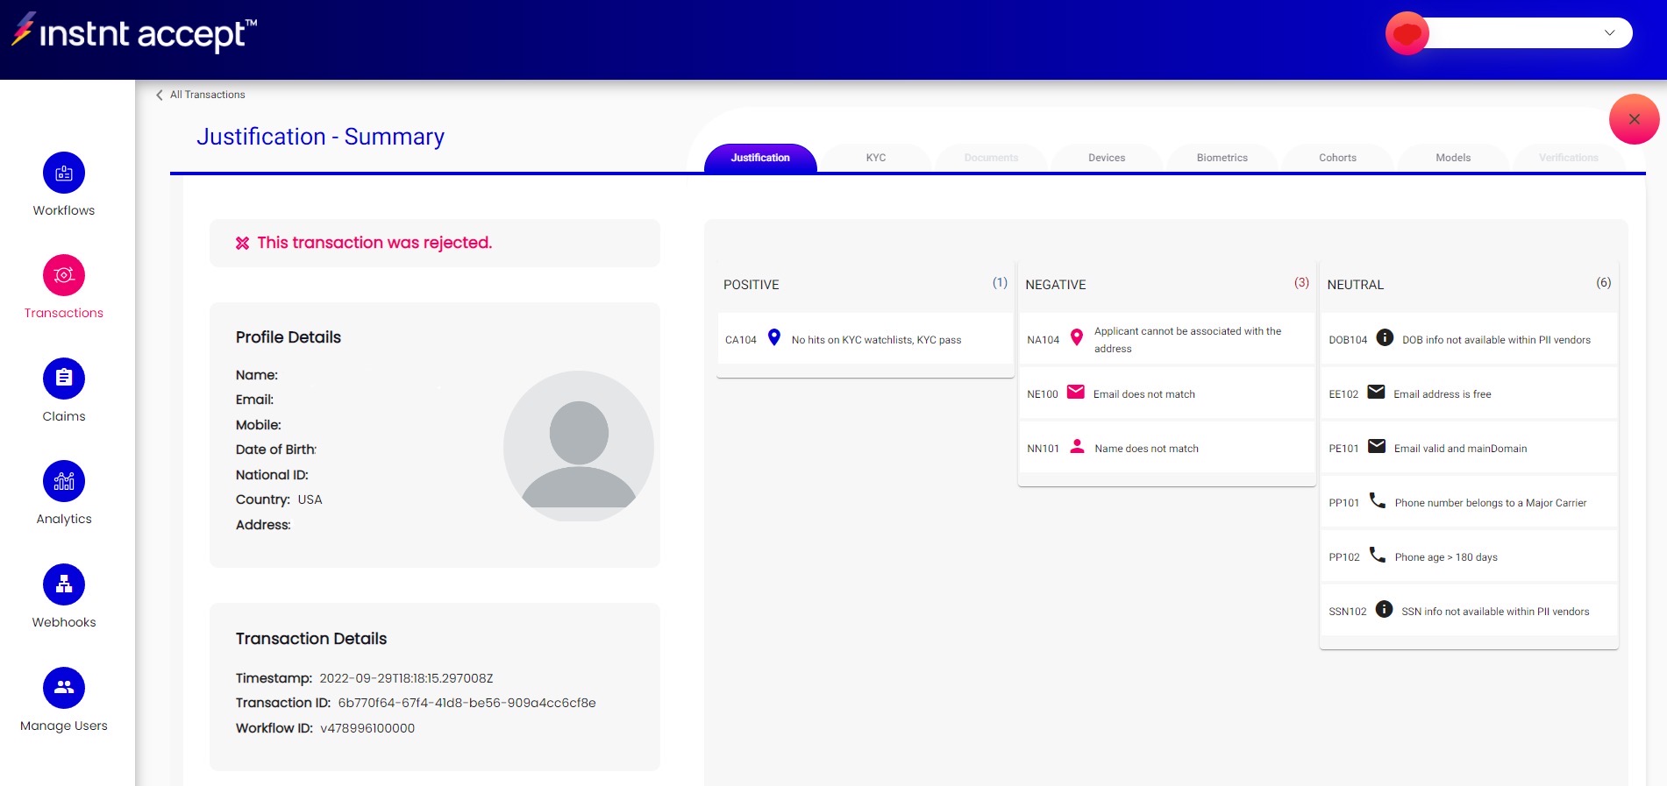Click 'Applicant cannot be associated with the address'

click(1187, 340)
